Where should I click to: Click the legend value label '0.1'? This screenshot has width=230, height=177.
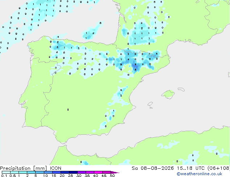[x=4, y=176]
